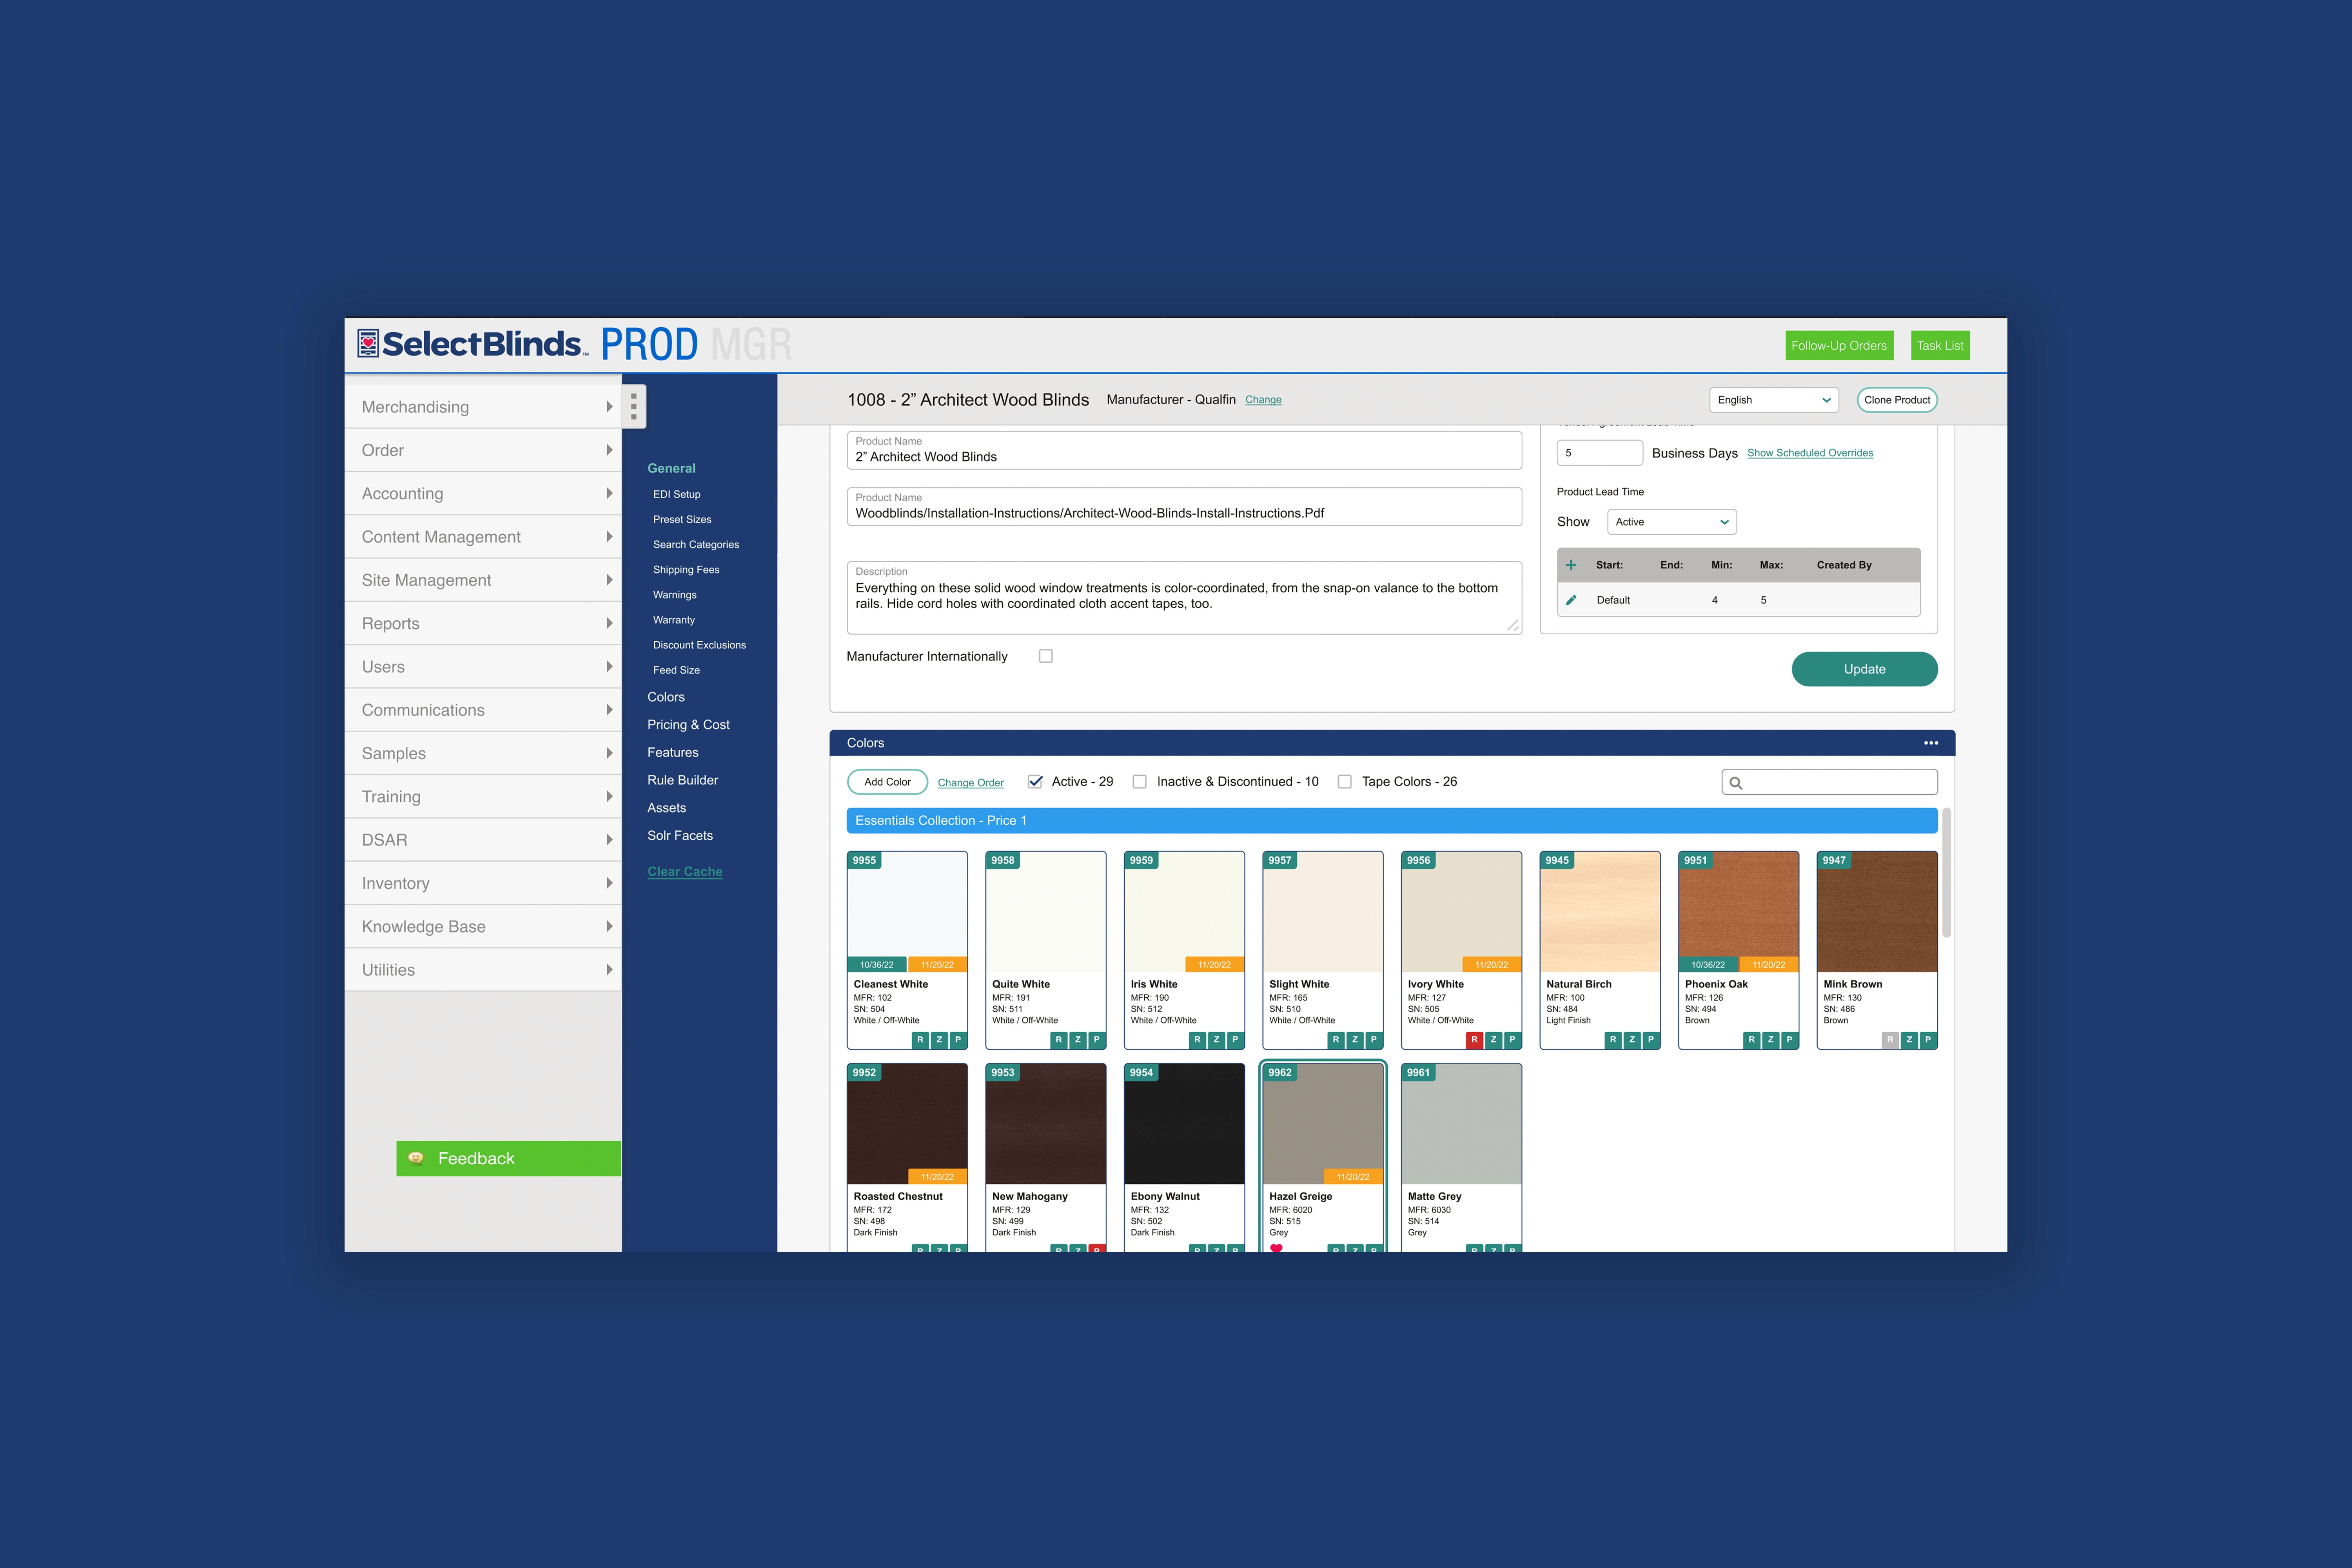
Task: Expand the Reports menu arrow
Action: (609, 623)
